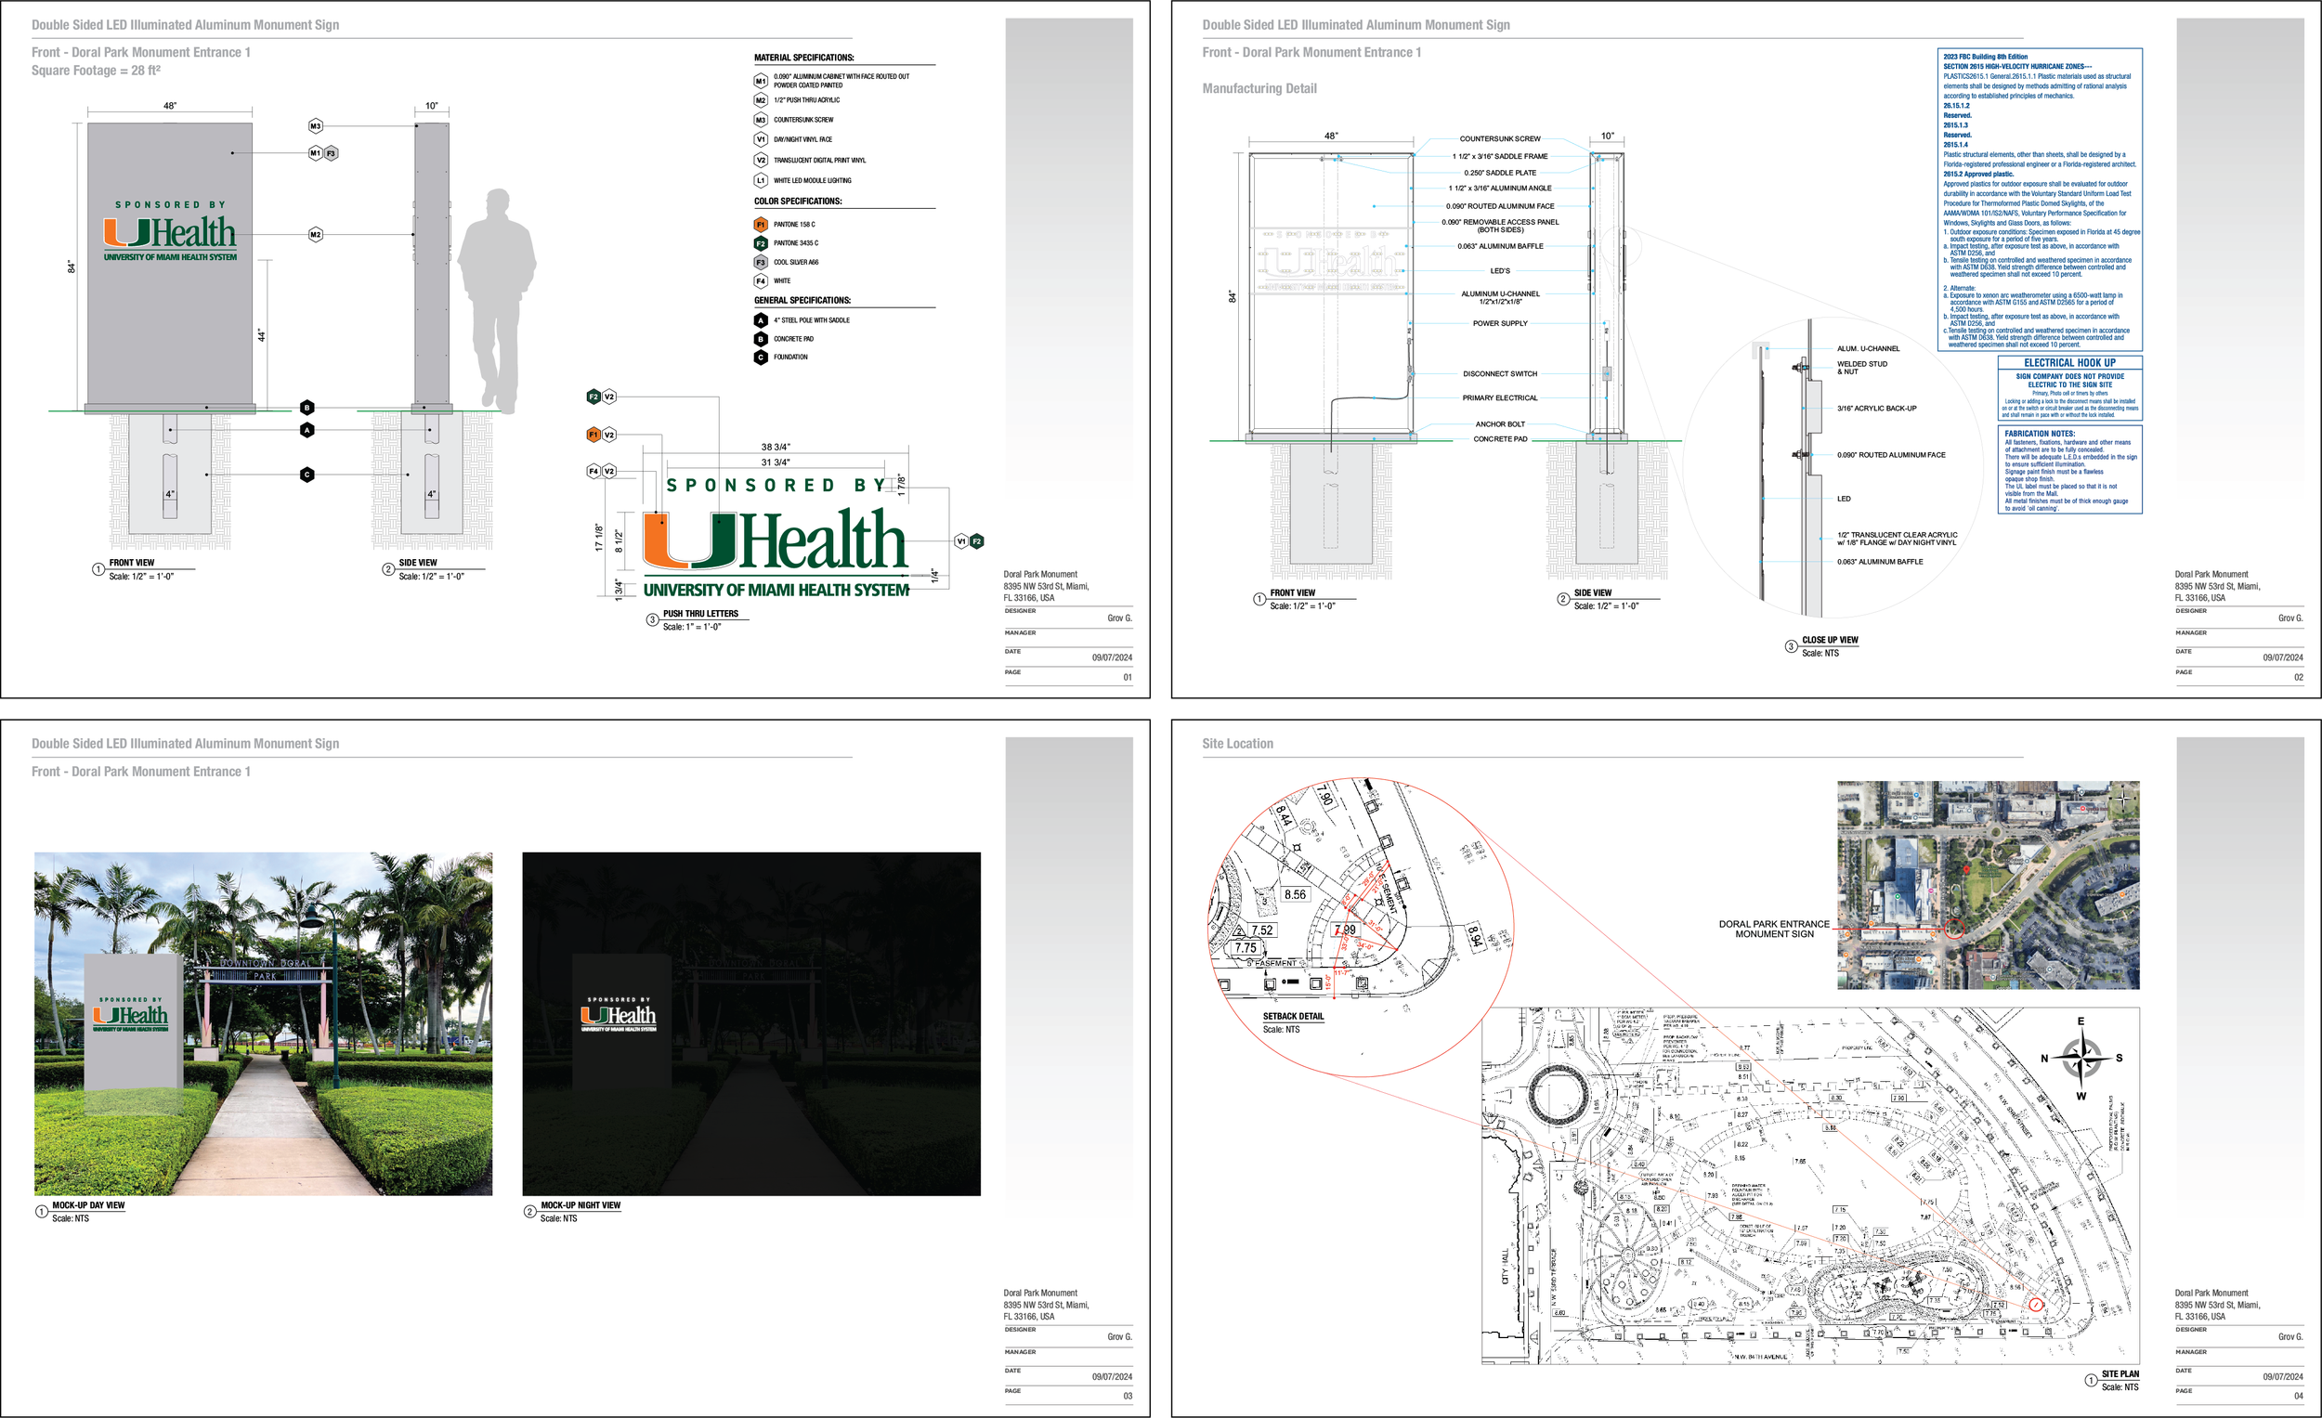This screenshot has width=2322, height=1418.
Task: Select the 7.75 elevation box in setback detail
Action: click(1246, 948)
